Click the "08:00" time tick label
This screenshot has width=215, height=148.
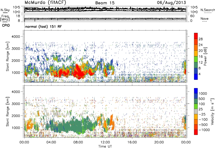click(78, 142)
